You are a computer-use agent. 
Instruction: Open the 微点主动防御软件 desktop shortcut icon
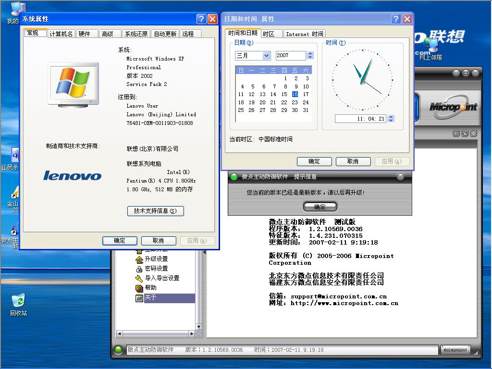(x=14, y=229)
